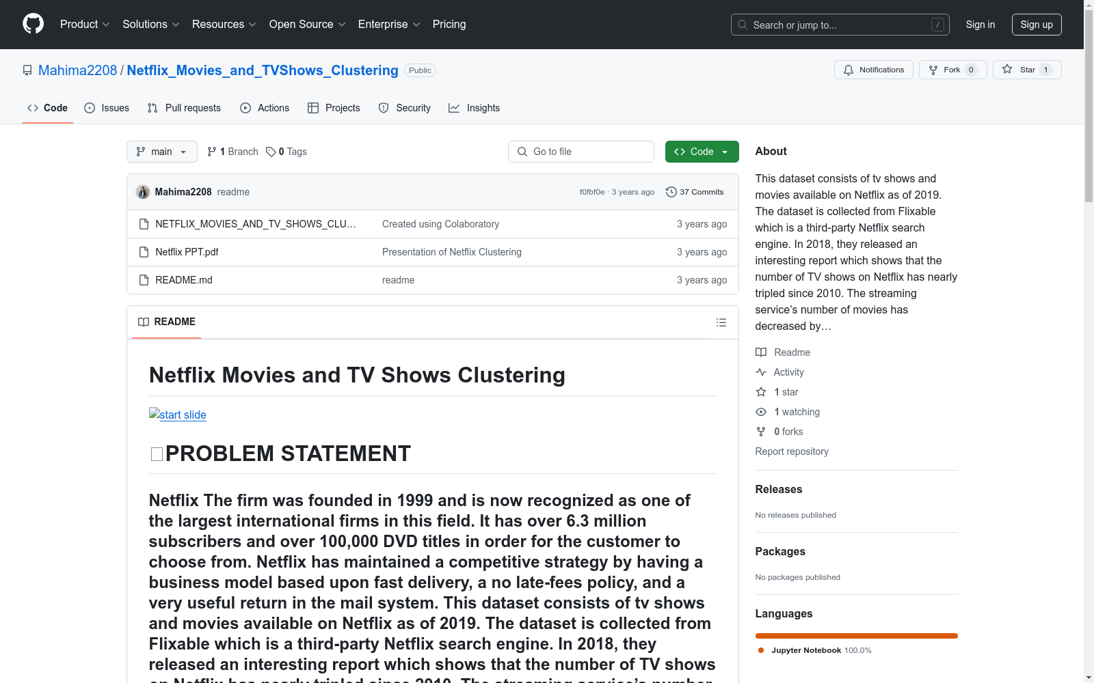1094x683 pixels.
Task: Expand the Open Source menu
Action: [308, 25]
